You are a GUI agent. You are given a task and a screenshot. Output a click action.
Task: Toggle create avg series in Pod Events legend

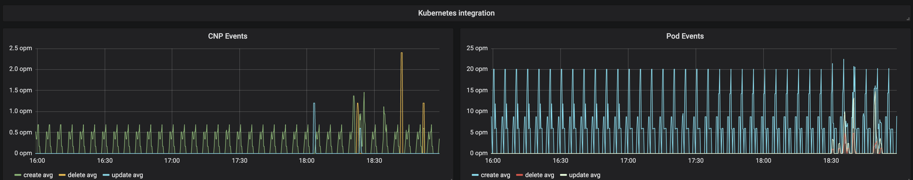(x=496, y=175)
